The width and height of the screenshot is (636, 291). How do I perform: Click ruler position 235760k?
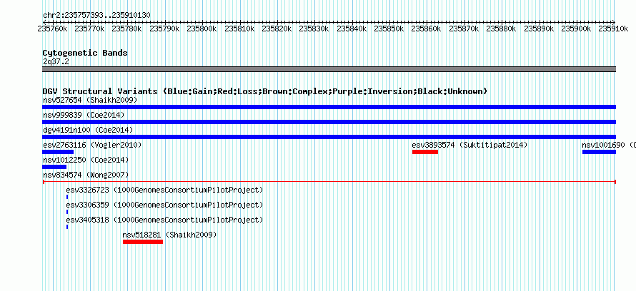52,29
